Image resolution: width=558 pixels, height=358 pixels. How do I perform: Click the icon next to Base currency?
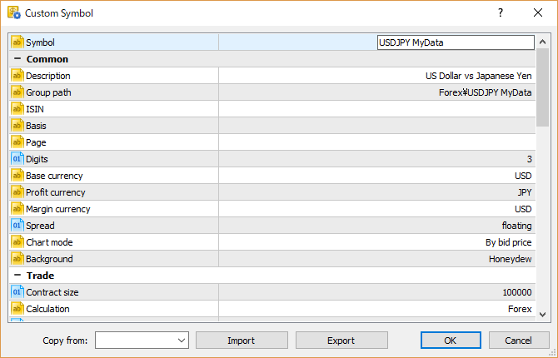(x=17, y=176)
